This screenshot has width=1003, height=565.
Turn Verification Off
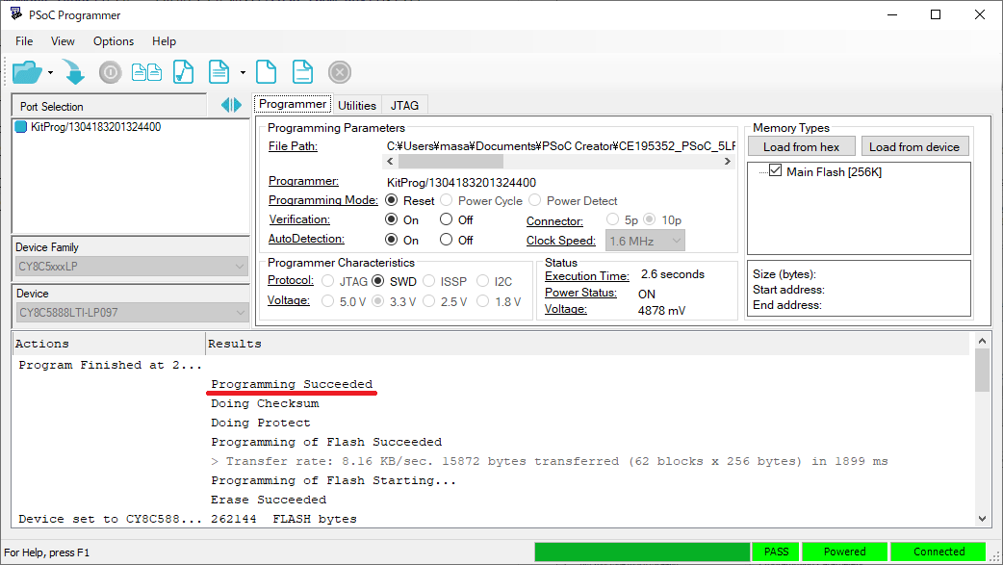[x=447, y=219]
